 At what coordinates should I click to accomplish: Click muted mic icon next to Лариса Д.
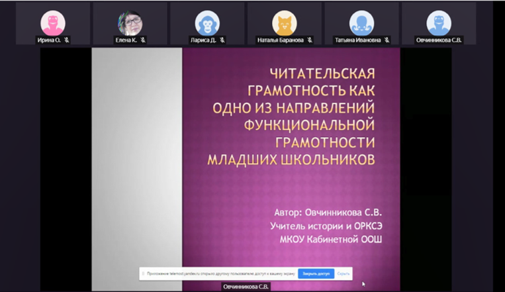(224, 40)
